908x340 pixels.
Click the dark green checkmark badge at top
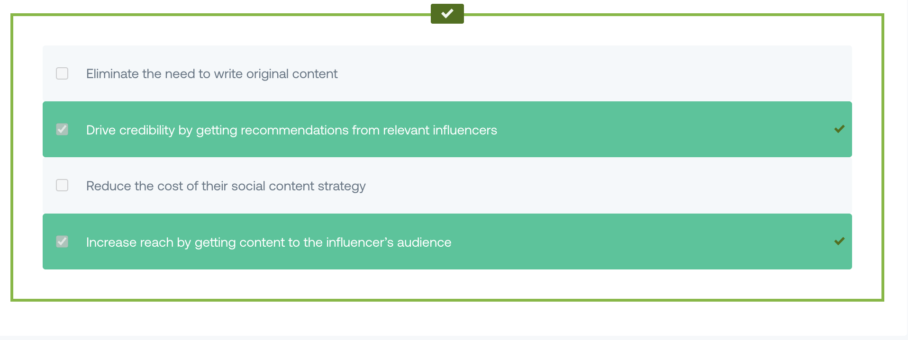(447, 14)
